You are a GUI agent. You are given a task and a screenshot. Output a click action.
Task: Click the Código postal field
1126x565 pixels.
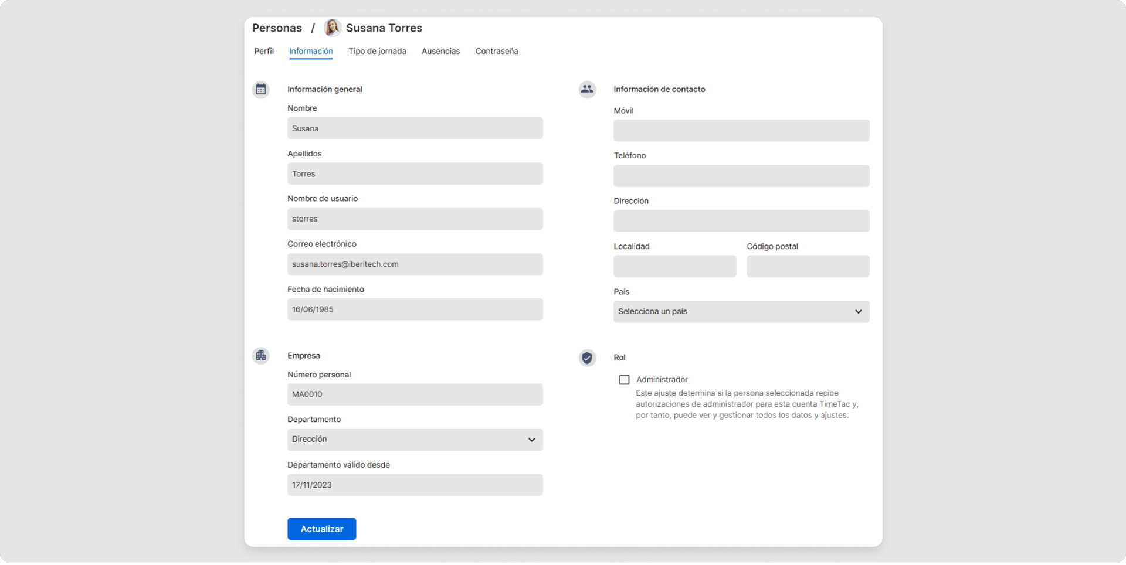pyautogui.click(x=808, y=266)
